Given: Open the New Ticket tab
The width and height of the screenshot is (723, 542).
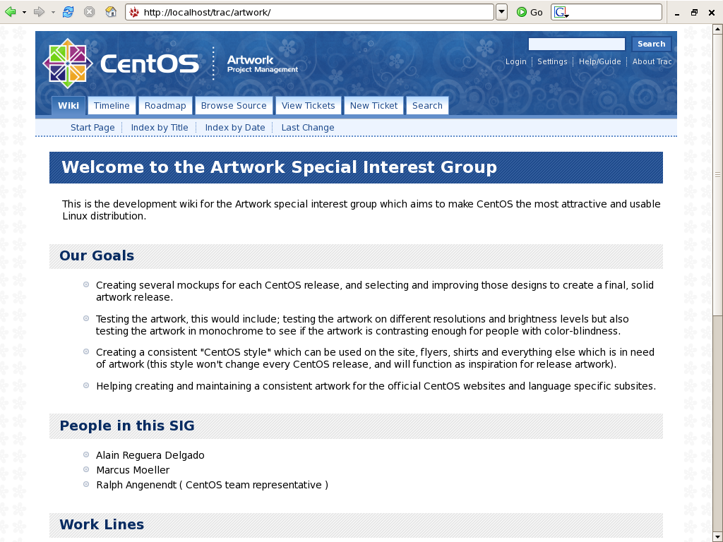Looking at the screenshot, I should (374, 106).
